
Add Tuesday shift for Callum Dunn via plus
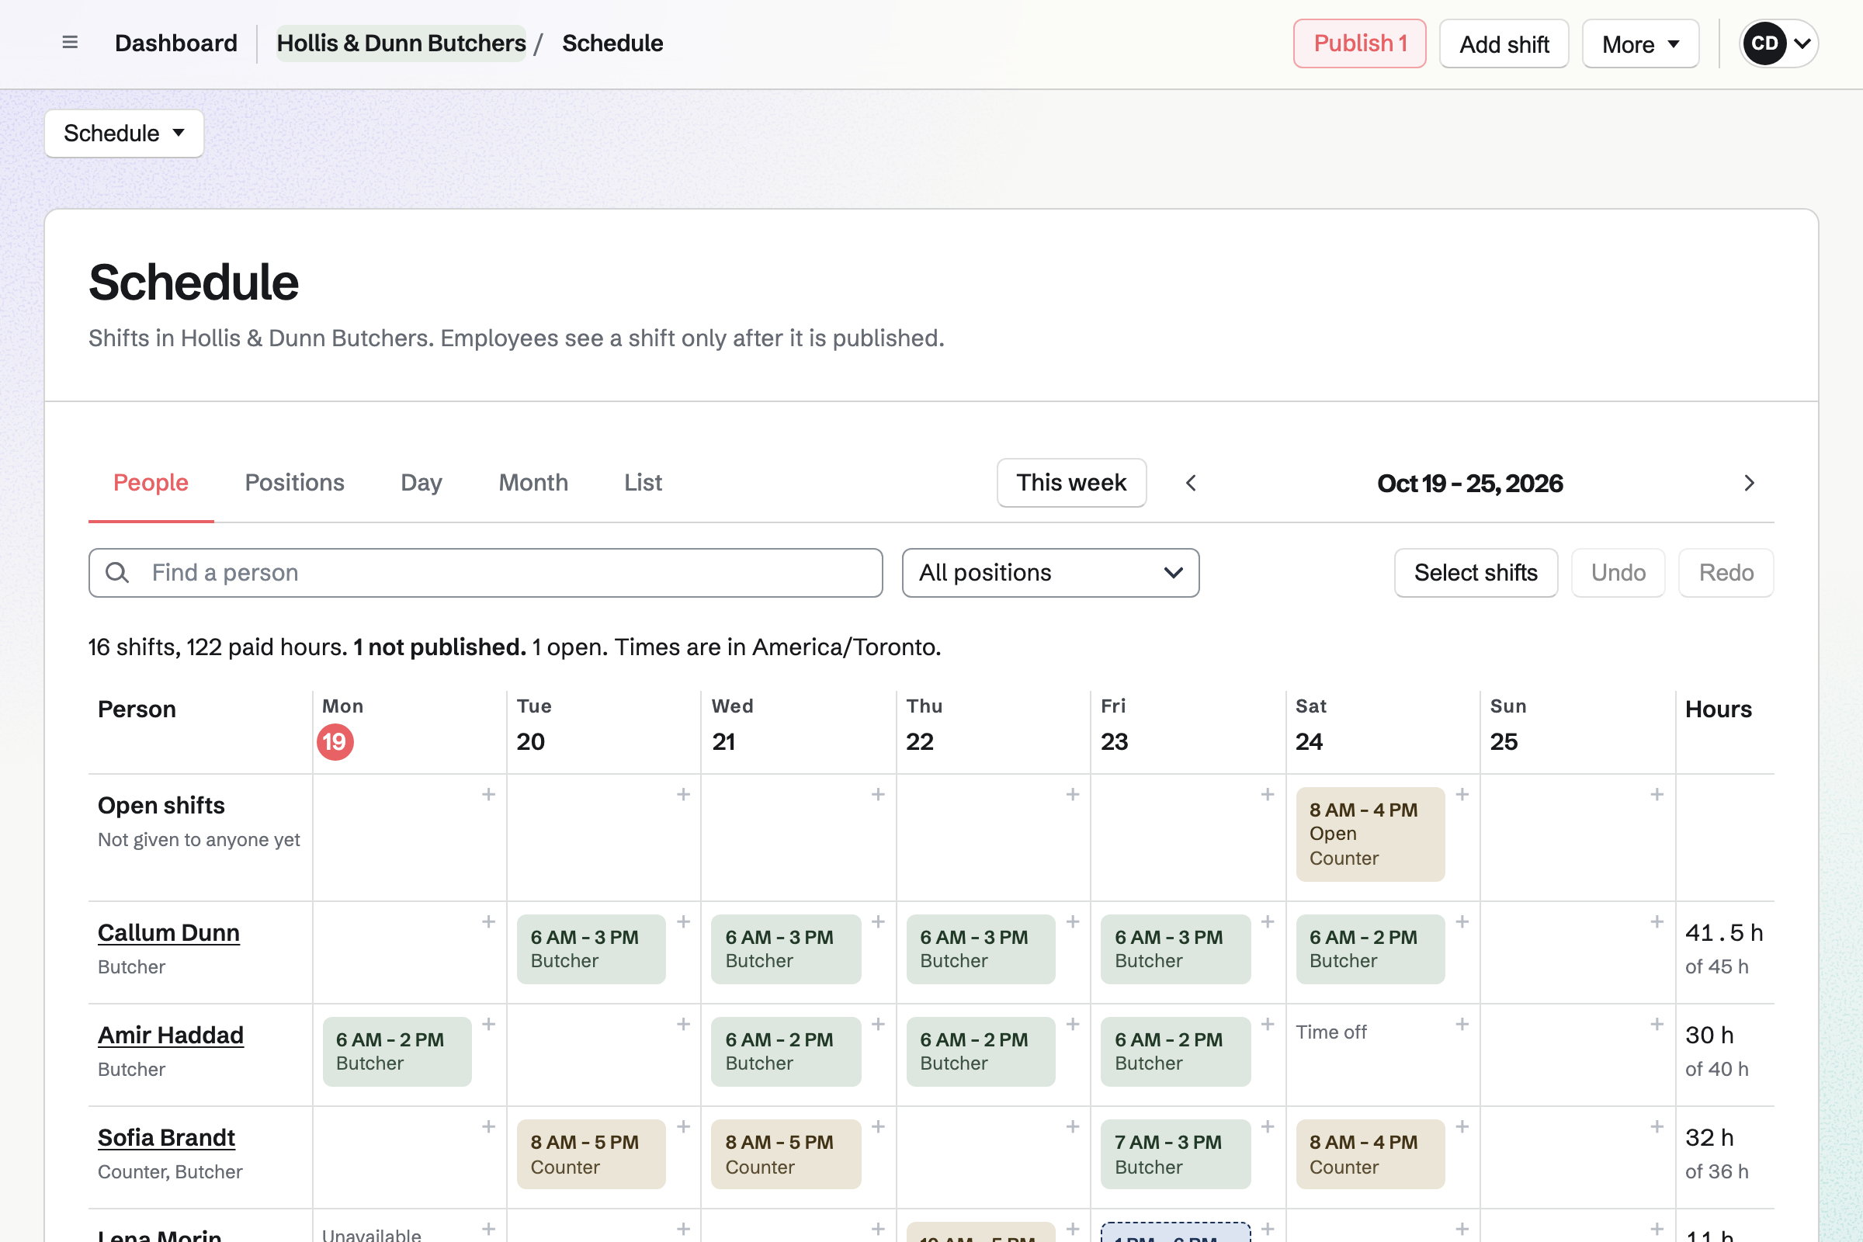(x=684, y=922)
